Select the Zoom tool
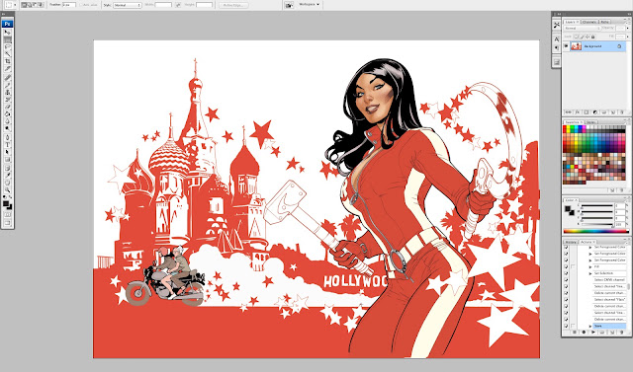Image resolution: width=633 pixels, height=372 pixels. coord(8,190)
